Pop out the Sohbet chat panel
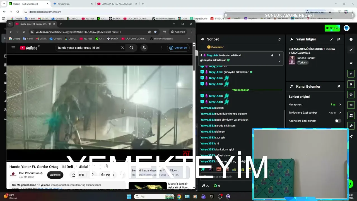 point(279,39)
